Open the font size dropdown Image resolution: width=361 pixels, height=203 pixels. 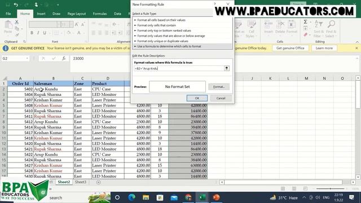72,24
